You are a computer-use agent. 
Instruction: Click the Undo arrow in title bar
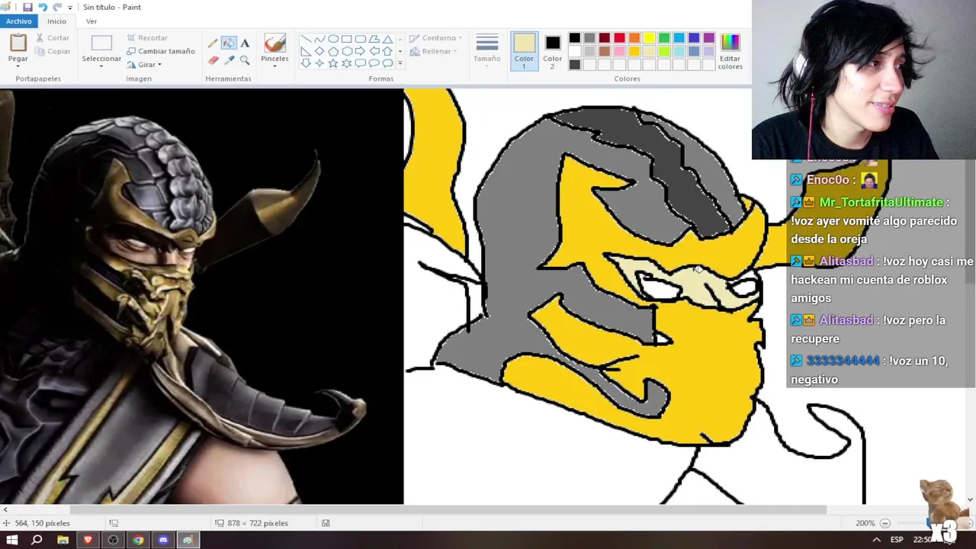coord(43,7)
